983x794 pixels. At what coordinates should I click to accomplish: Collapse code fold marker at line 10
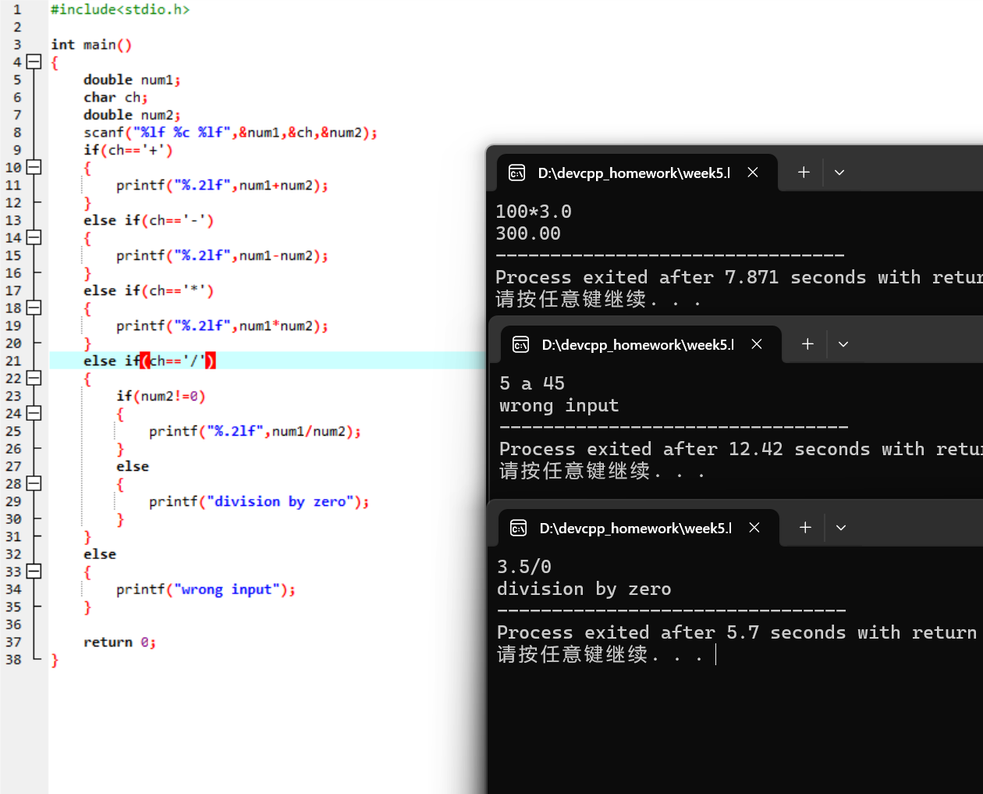tap(34, 167)
